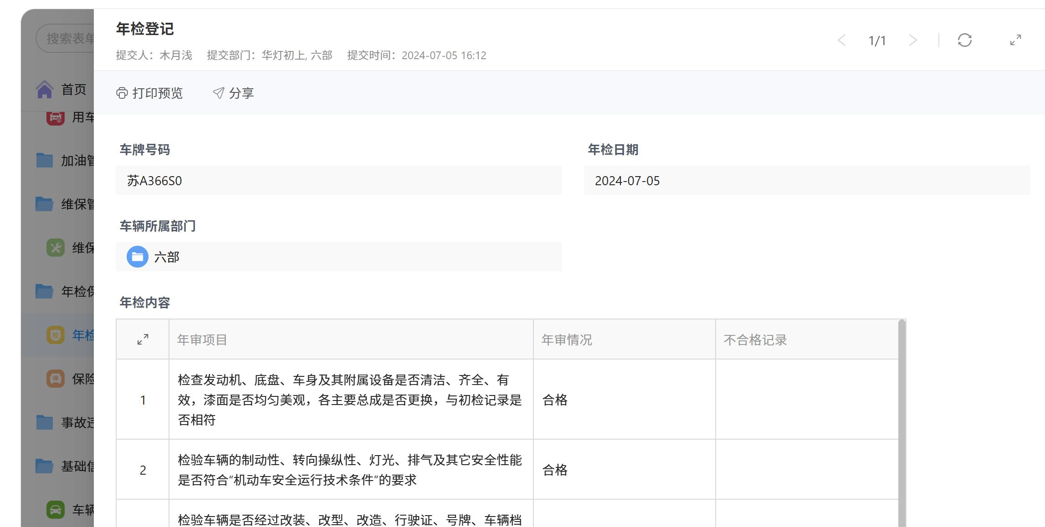Screen dimensions: 1045x527
Task: Click the 首页 home icon
Action: (x=45, y=90)
